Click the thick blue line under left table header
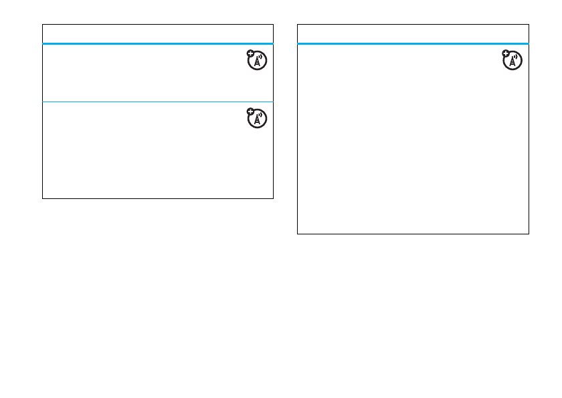Image resolution: width=562 pixels, height=398 pixels. (158, 43)
